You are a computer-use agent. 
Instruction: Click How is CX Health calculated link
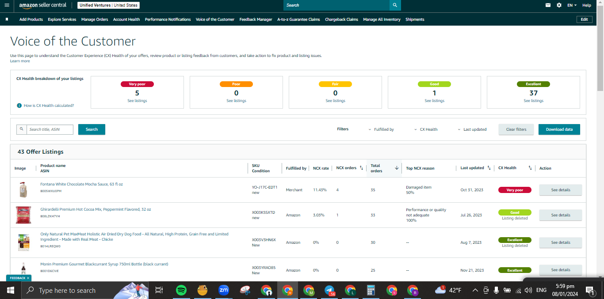49,106
